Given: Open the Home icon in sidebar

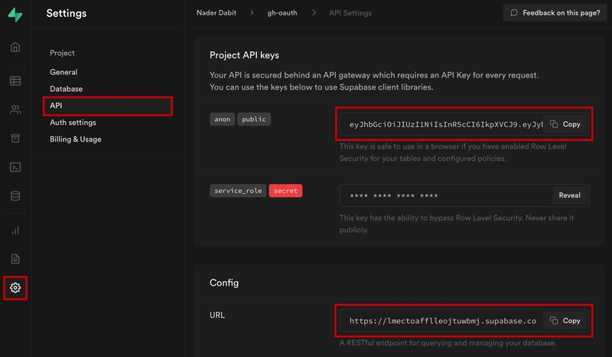Looking at the screenshot, I should (x=15, y=47).
